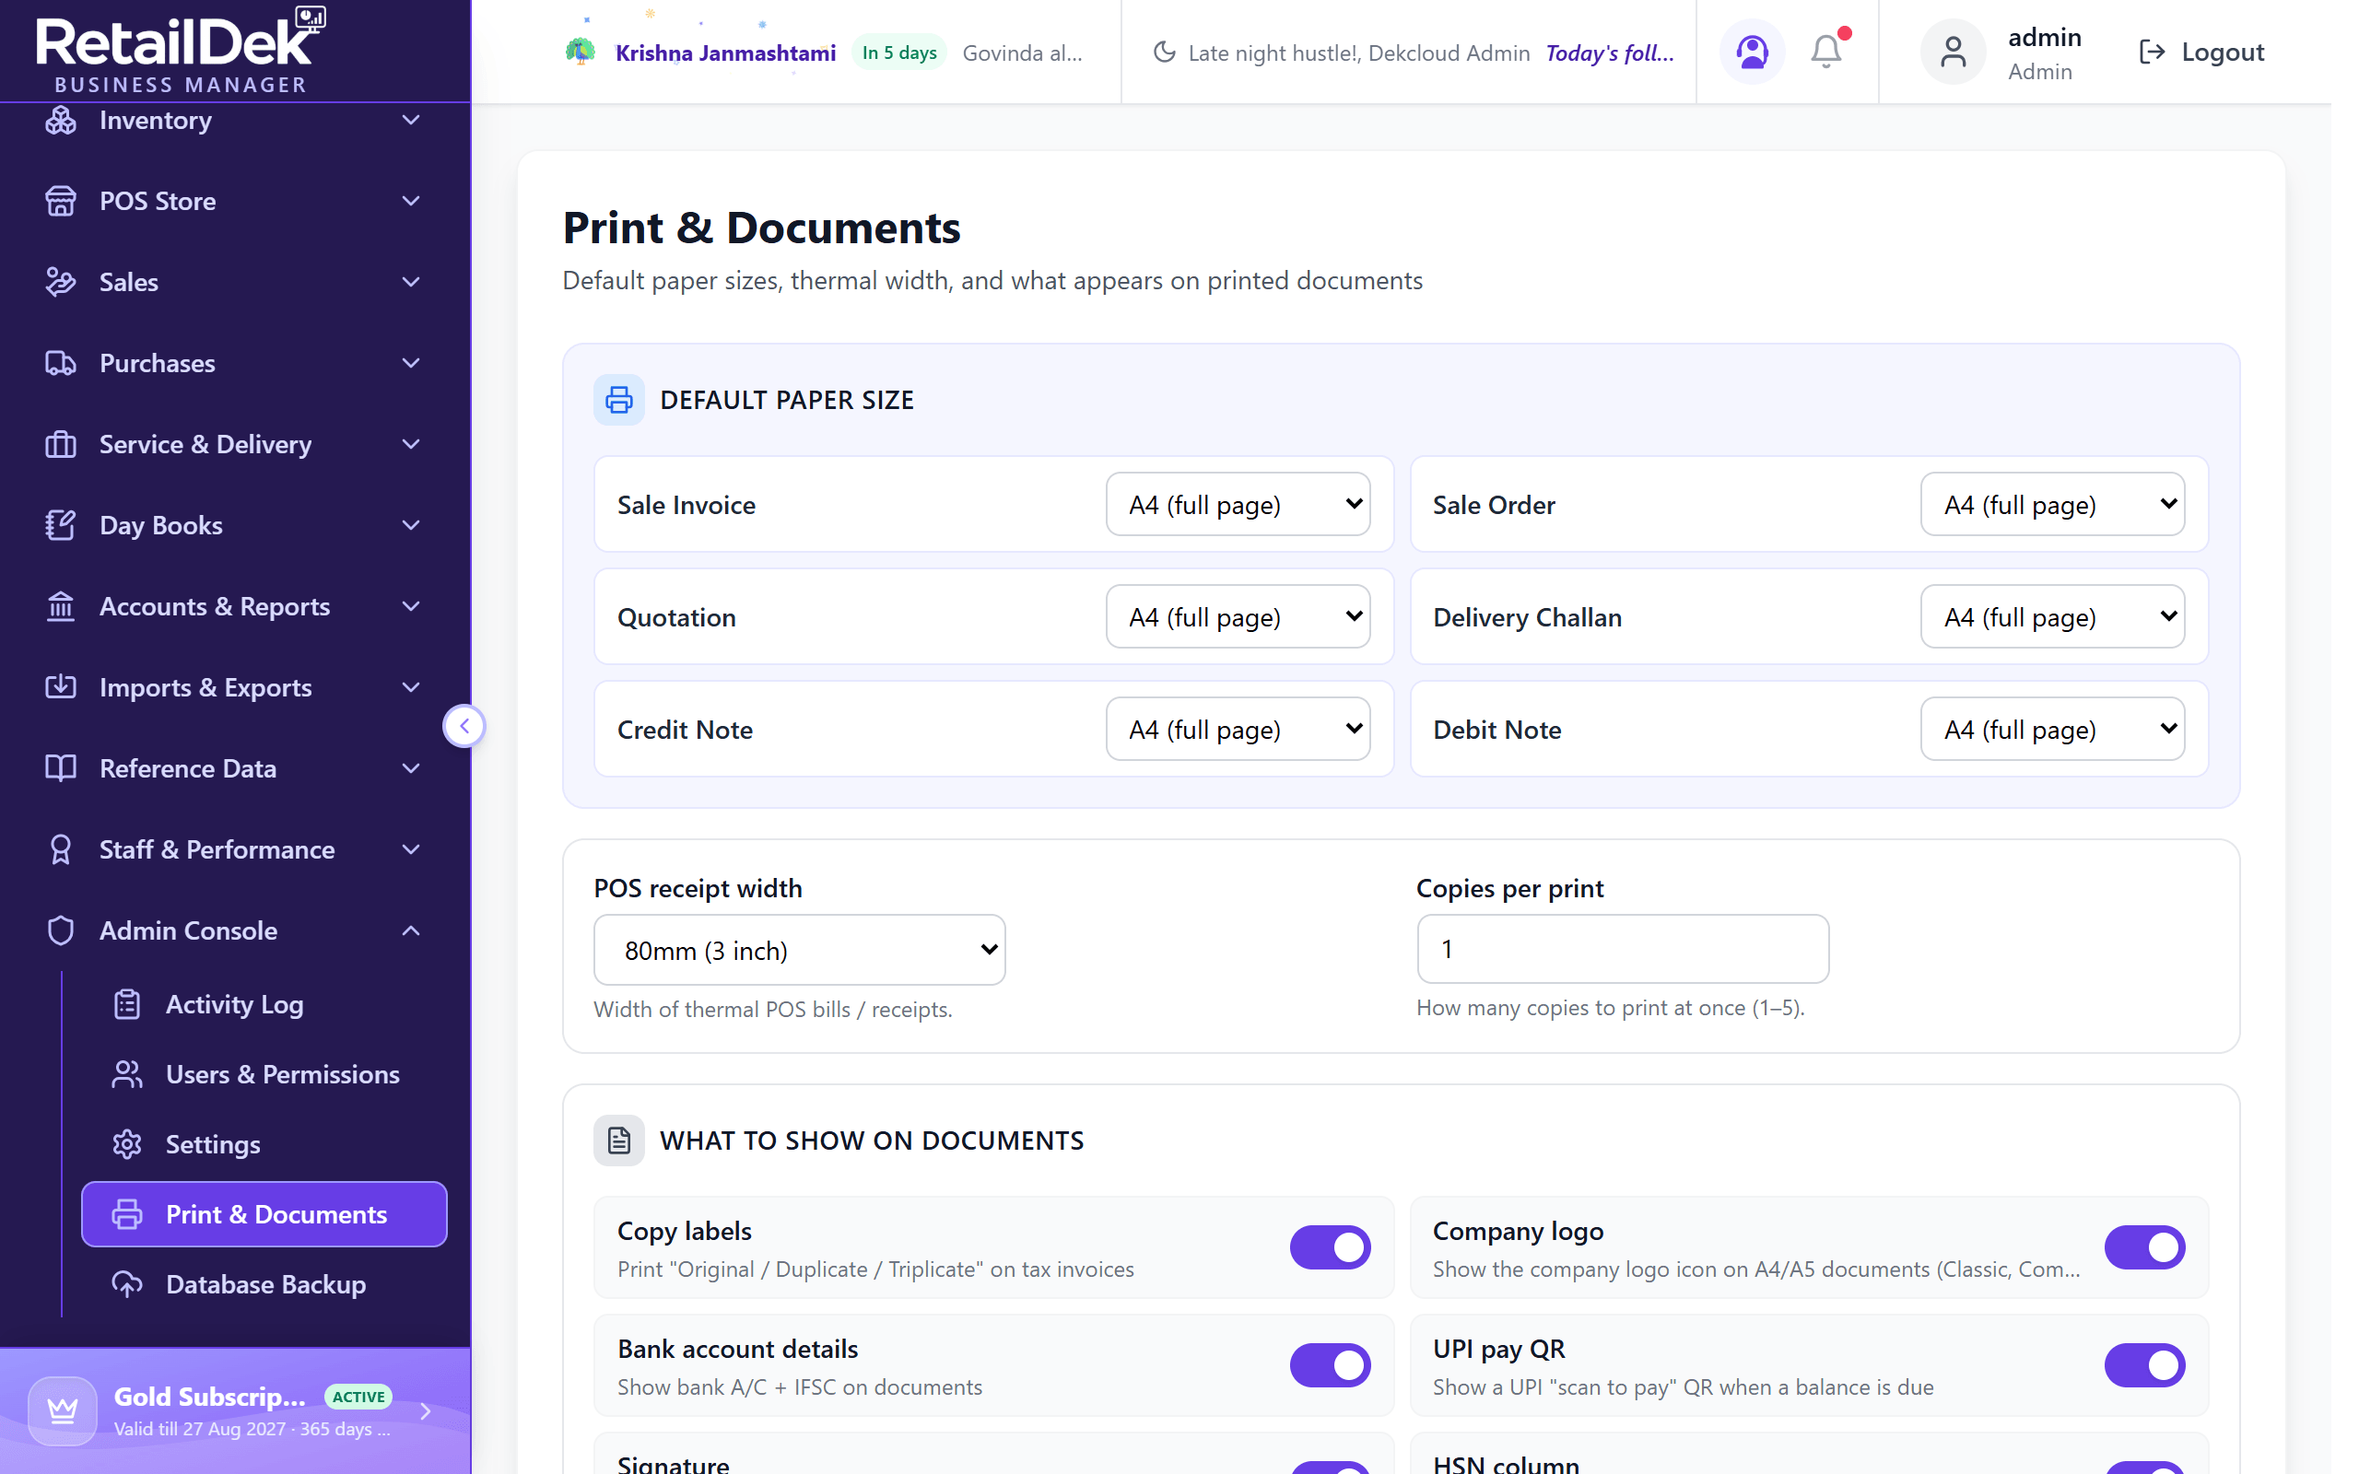
Task: Click the Admin Console shield icon
Action: 61,930
